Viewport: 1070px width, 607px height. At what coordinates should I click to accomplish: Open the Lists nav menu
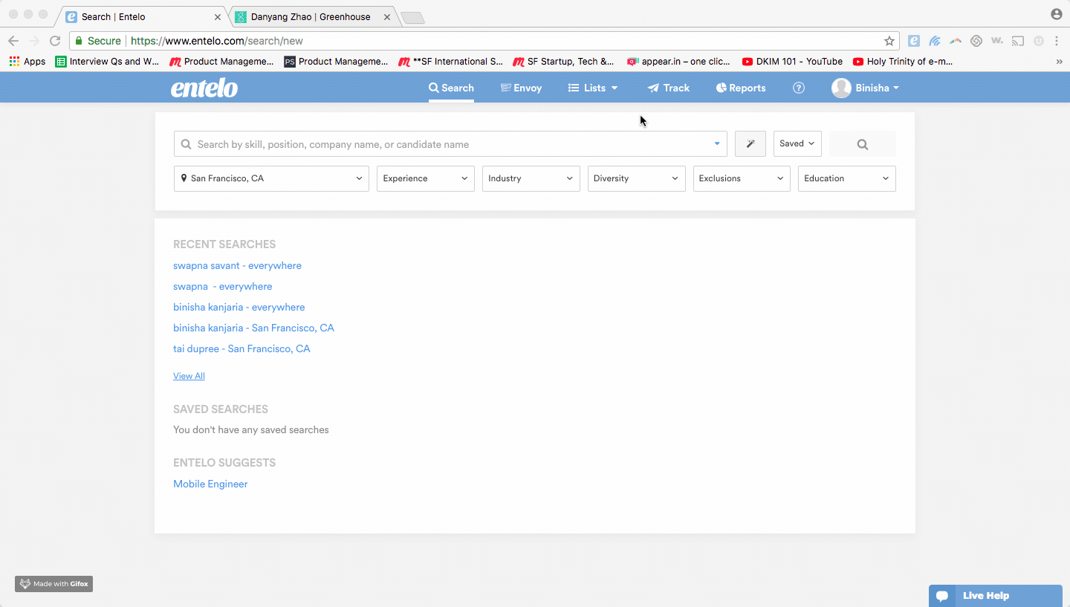click(593, 88)
